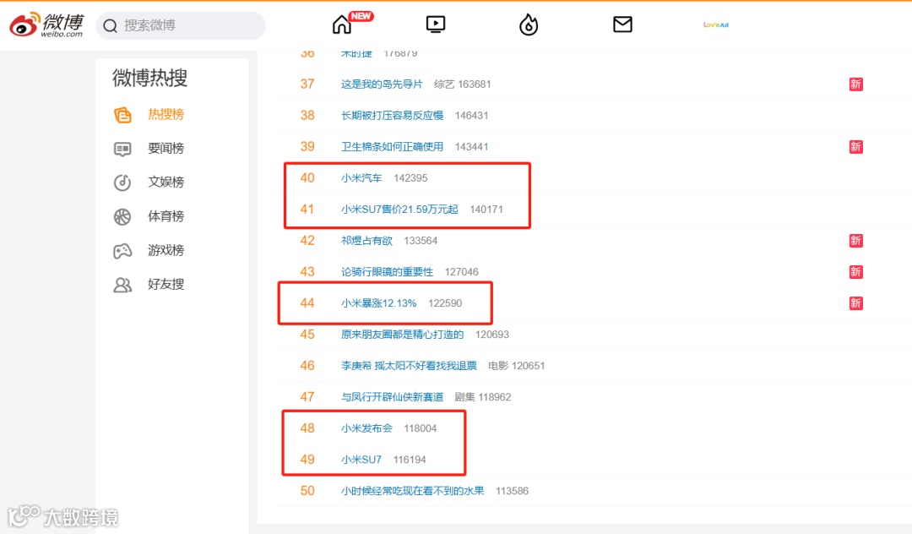Open the 小米汽车 topic
912x534 pixels.
tap(361, 178)
